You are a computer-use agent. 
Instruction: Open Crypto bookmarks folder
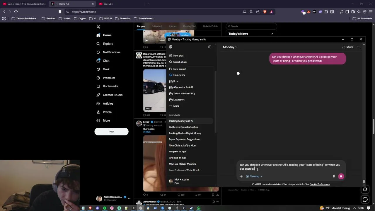click(80, 18)
